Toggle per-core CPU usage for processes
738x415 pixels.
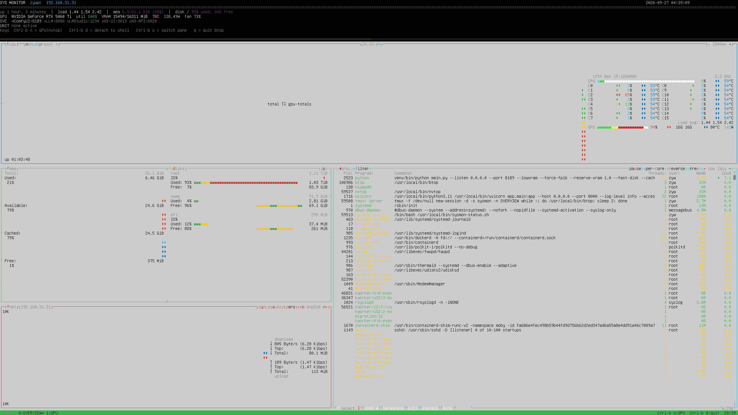click(x=655, y=169)
